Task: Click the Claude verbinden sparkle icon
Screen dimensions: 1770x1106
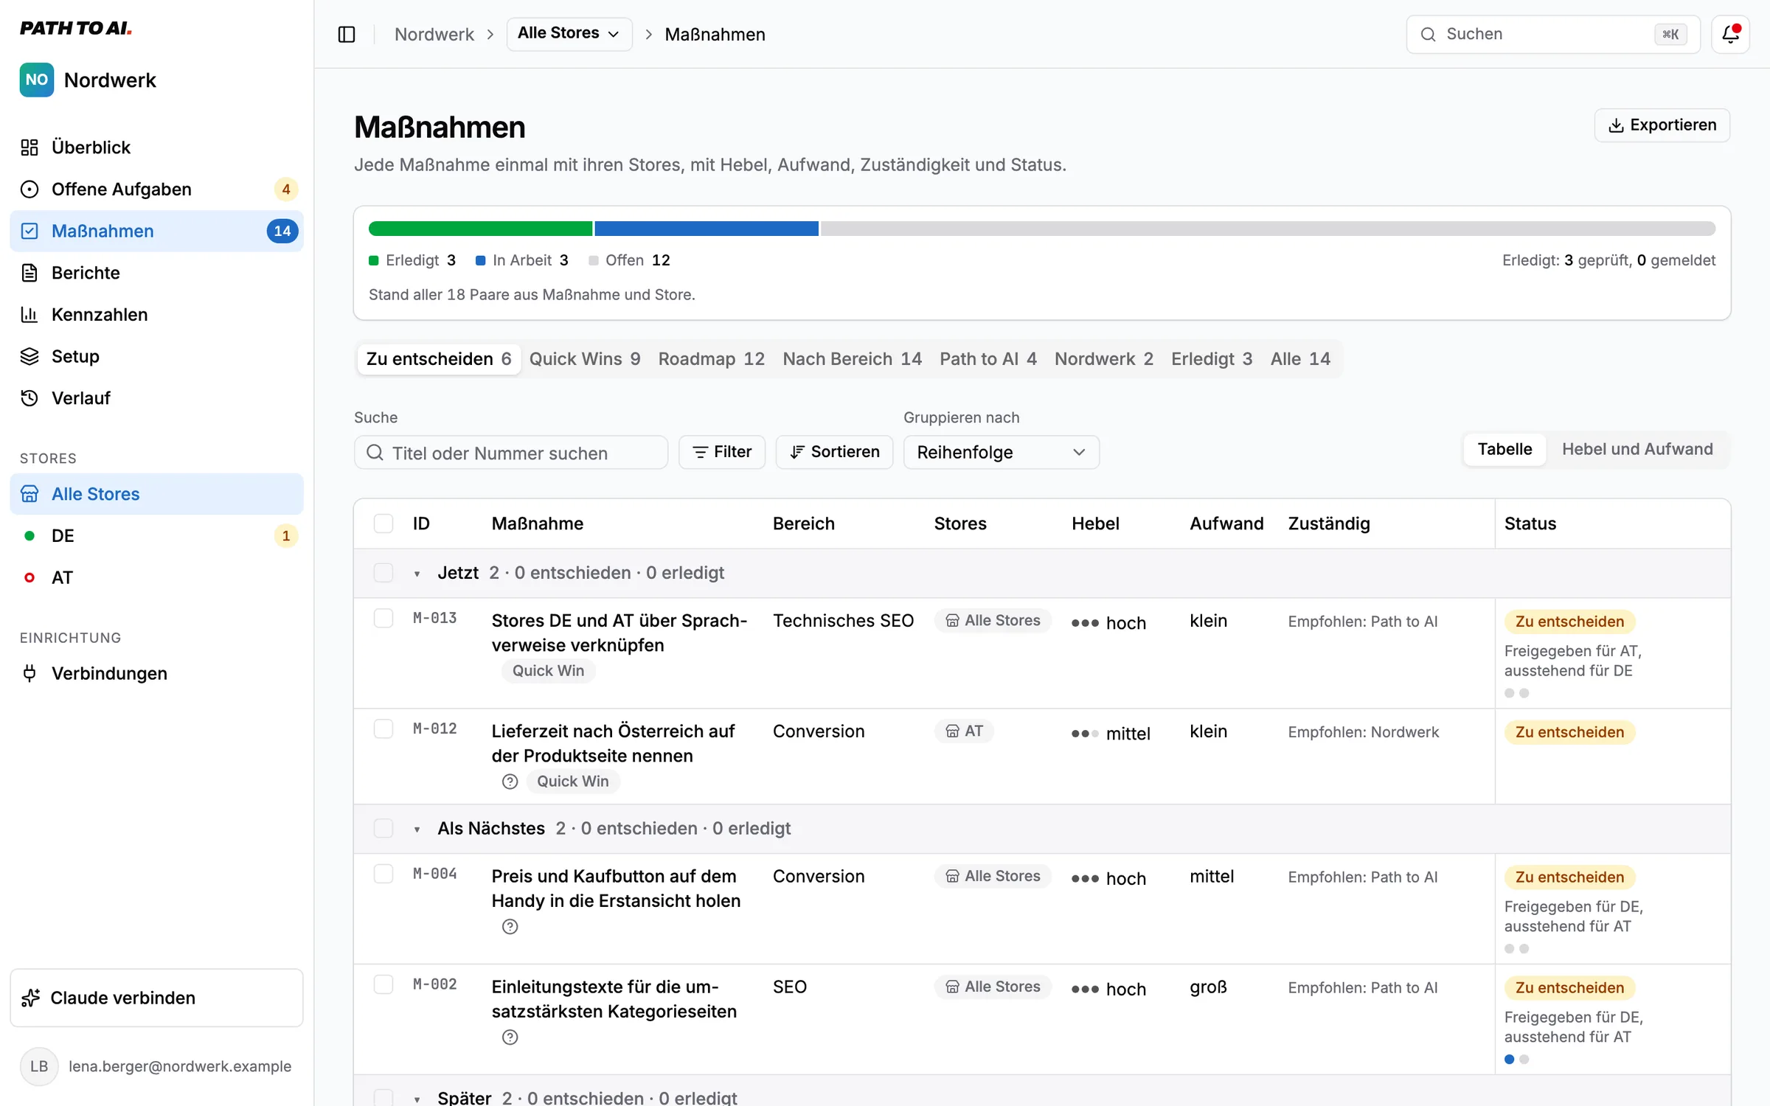Action: pos(31,998)
